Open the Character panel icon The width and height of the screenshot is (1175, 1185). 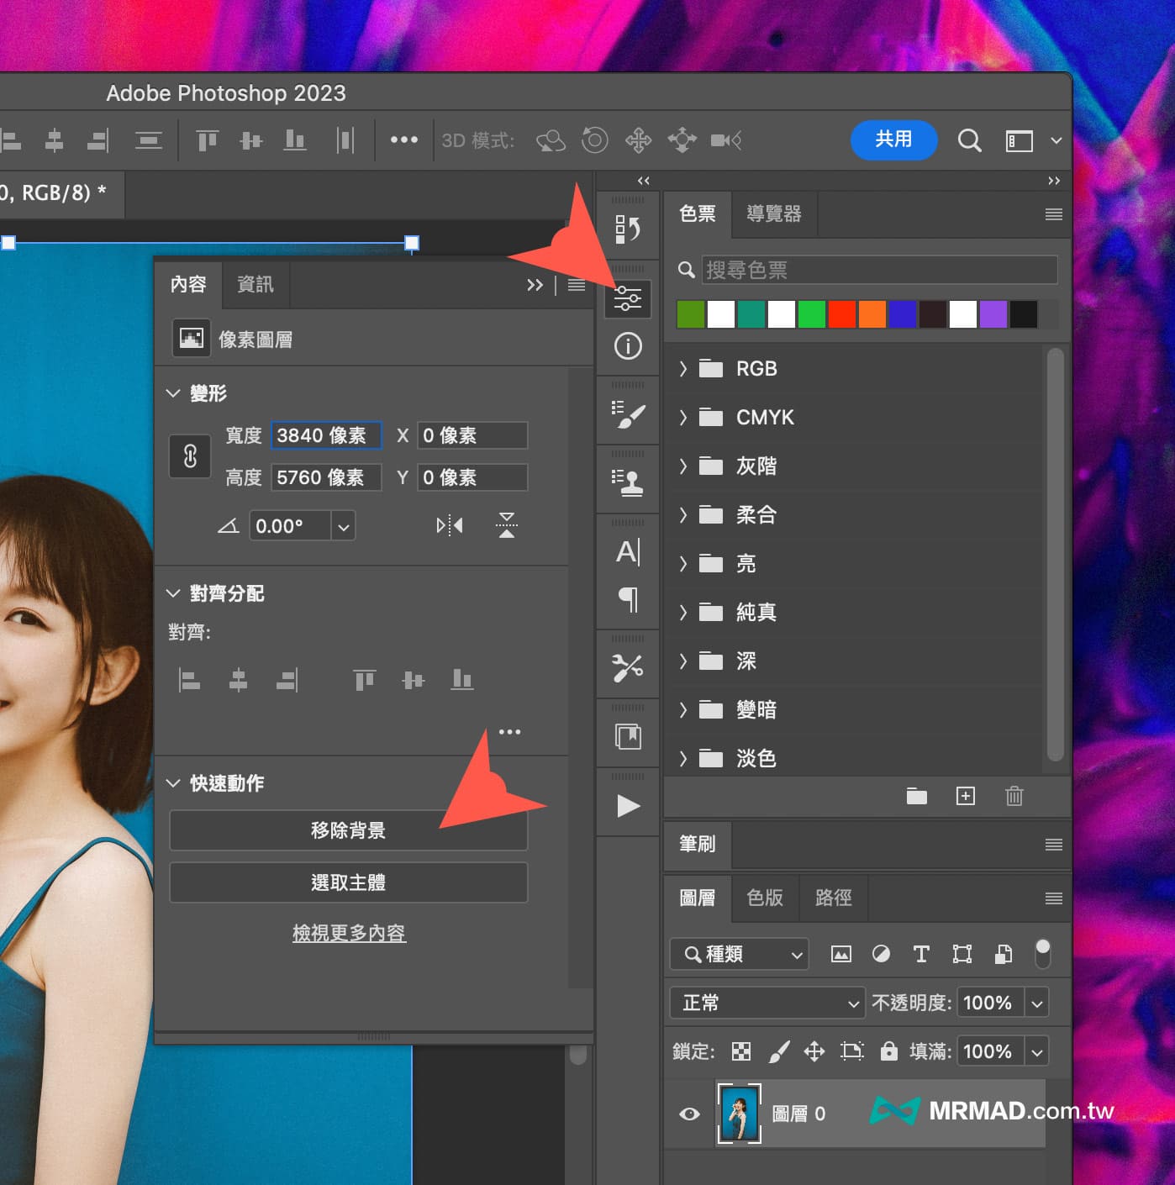point(627,552)
